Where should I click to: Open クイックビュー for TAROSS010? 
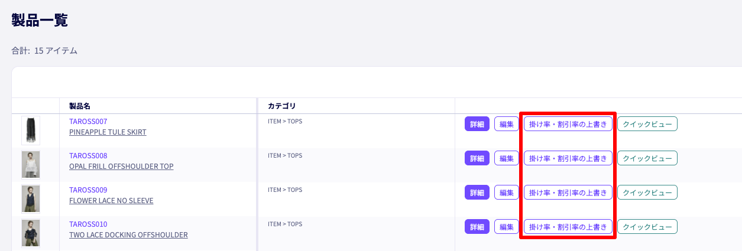[x=647, y=227]
